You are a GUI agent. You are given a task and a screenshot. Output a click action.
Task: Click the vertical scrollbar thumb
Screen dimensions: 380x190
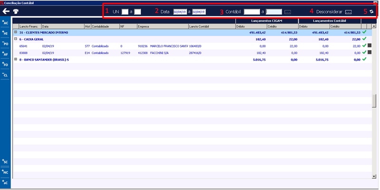click(x=374, y=101)
